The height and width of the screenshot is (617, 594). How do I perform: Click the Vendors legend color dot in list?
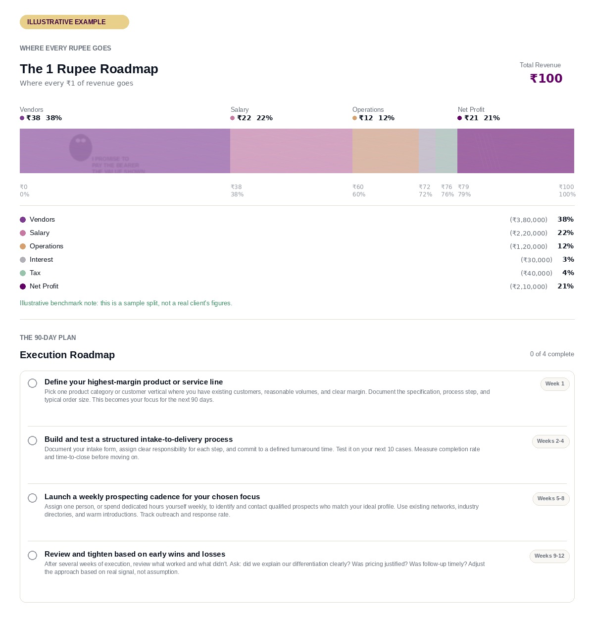tap(23, 220)
